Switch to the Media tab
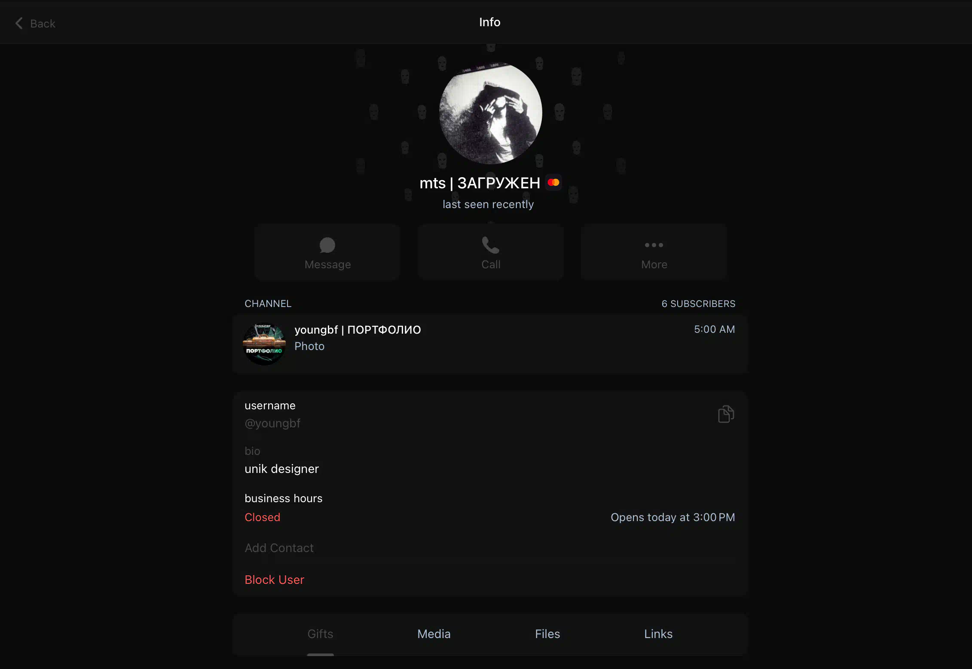 [x=434, y=634]
